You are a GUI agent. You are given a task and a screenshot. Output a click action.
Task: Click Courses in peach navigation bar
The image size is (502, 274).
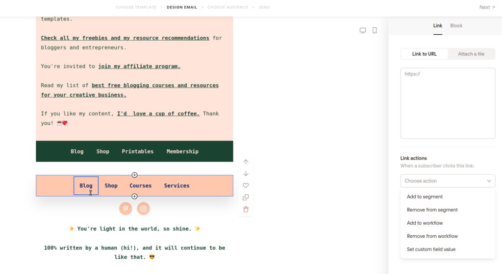(140, 185)
